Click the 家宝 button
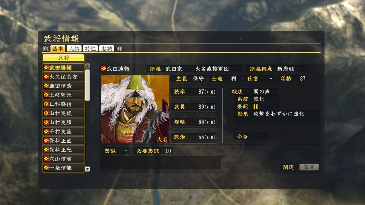The width and height of the screenshot is (365, 205). point(309,167)
